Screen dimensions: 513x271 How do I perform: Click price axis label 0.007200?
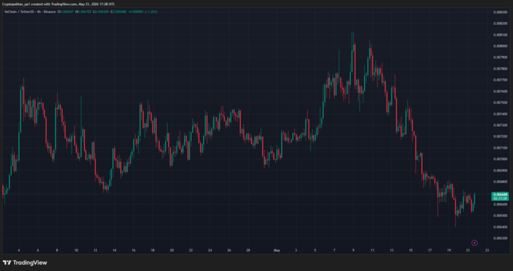point(500,136)
